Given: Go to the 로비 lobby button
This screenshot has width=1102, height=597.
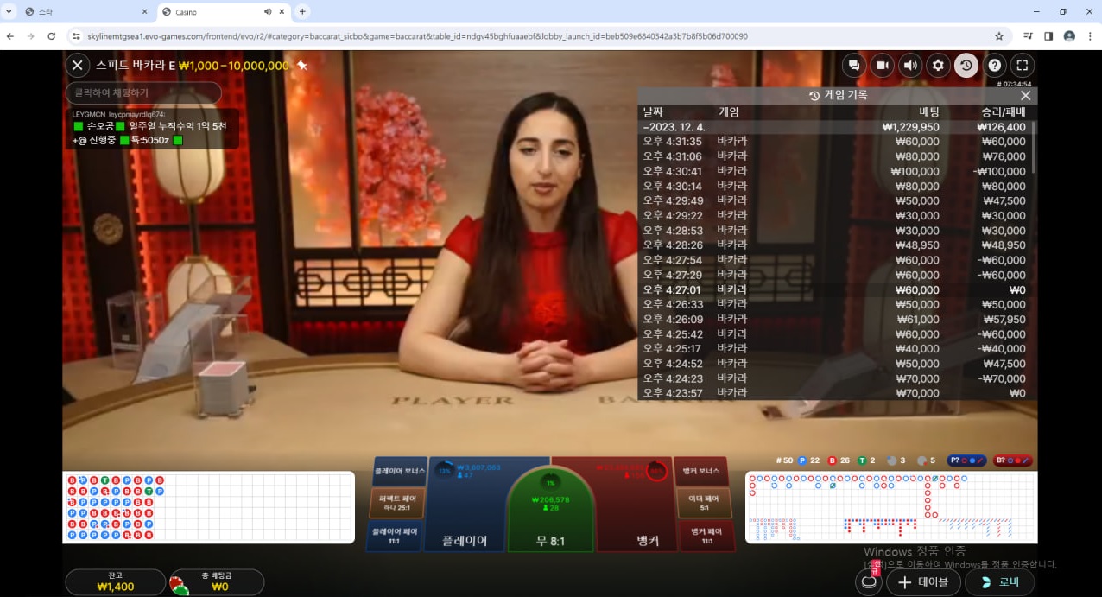Looking at the screenshot, I should coord(999,582).
